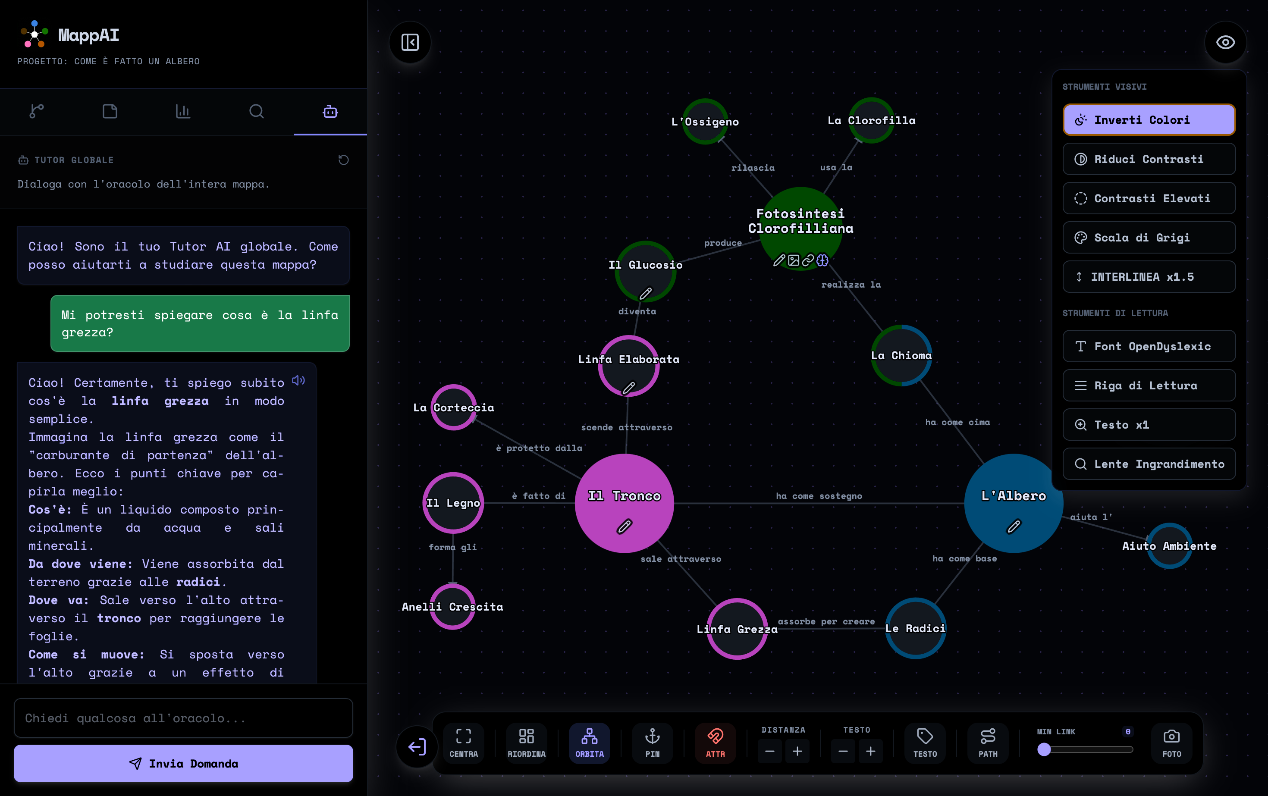The image size is (1268, 796).
Task: Decrease the Testo size
Action: coord(843,751)
